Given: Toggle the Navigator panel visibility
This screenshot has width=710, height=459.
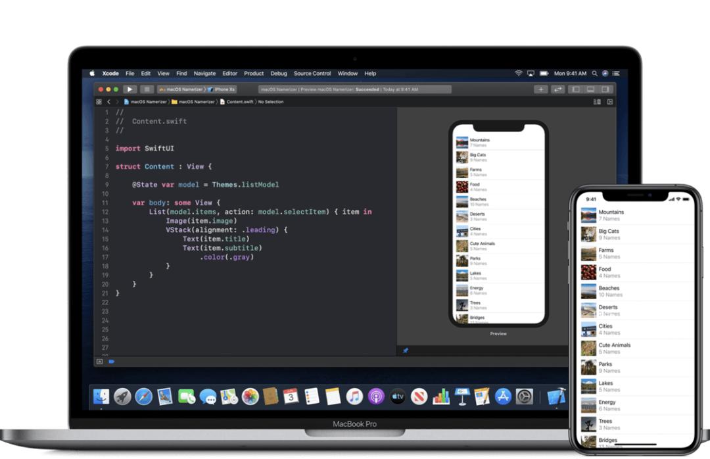Looking at the screenshot, I should 576,89.
